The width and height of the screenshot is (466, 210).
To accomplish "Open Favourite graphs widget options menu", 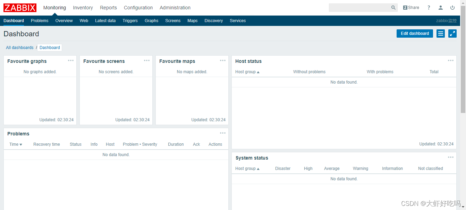I will [x=71, y=60].
